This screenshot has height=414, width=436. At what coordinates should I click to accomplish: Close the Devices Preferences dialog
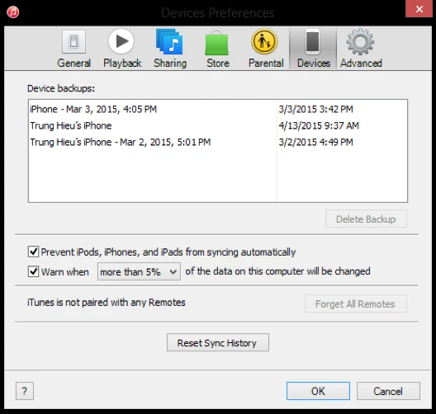(x=419, y=9)
